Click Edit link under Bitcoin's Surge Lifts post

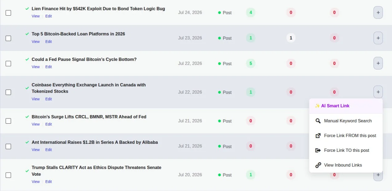click(x=48, y=124)
